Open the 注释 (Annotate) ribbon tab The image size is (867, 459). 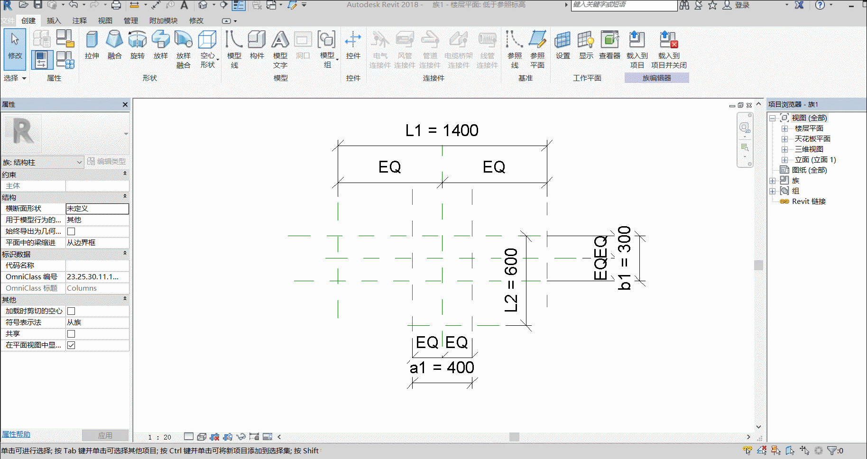point(79,20)
